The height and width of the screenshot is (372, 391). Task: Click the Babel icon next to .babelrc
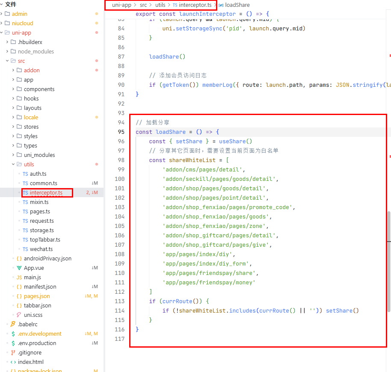tap(13, 325)
